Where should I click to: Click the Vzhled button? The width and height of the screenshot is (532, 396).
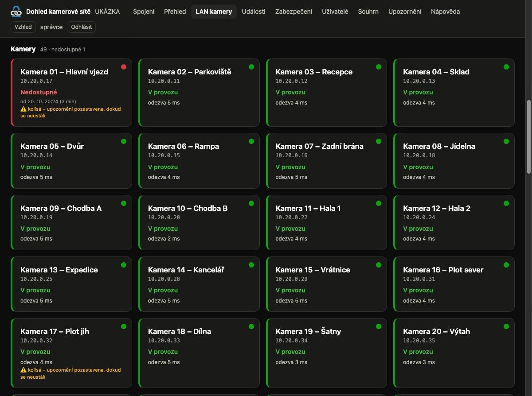pos(23,27)
